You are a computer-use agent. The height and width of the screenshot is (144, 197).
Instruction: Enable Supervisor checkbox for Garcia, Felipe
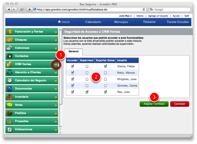(x=87, y=66)
